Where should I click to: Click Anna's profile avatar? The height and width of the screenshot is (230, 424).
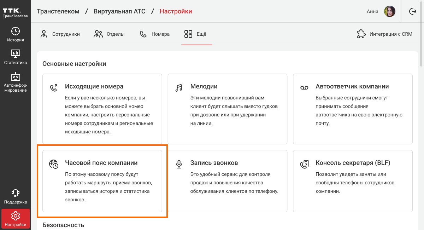390,11
